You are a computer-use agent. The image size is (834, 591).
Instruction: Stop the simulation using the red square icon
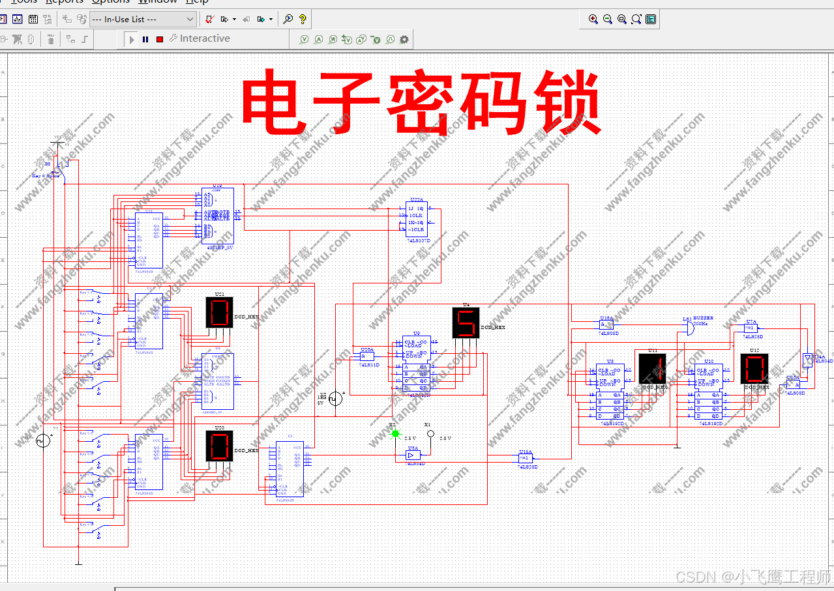pyautogui.click(x=159, y=38)
